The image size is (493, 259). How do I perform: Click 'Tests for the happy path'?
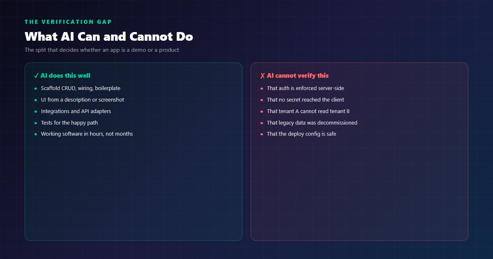coord(69,123)
